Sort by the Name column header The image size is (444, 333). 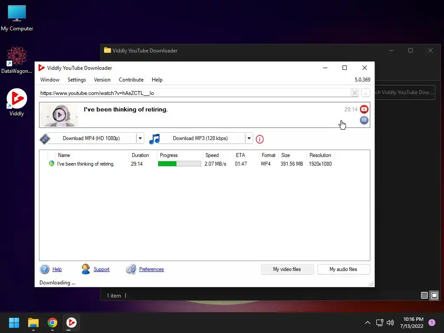[x=92, y=155]
